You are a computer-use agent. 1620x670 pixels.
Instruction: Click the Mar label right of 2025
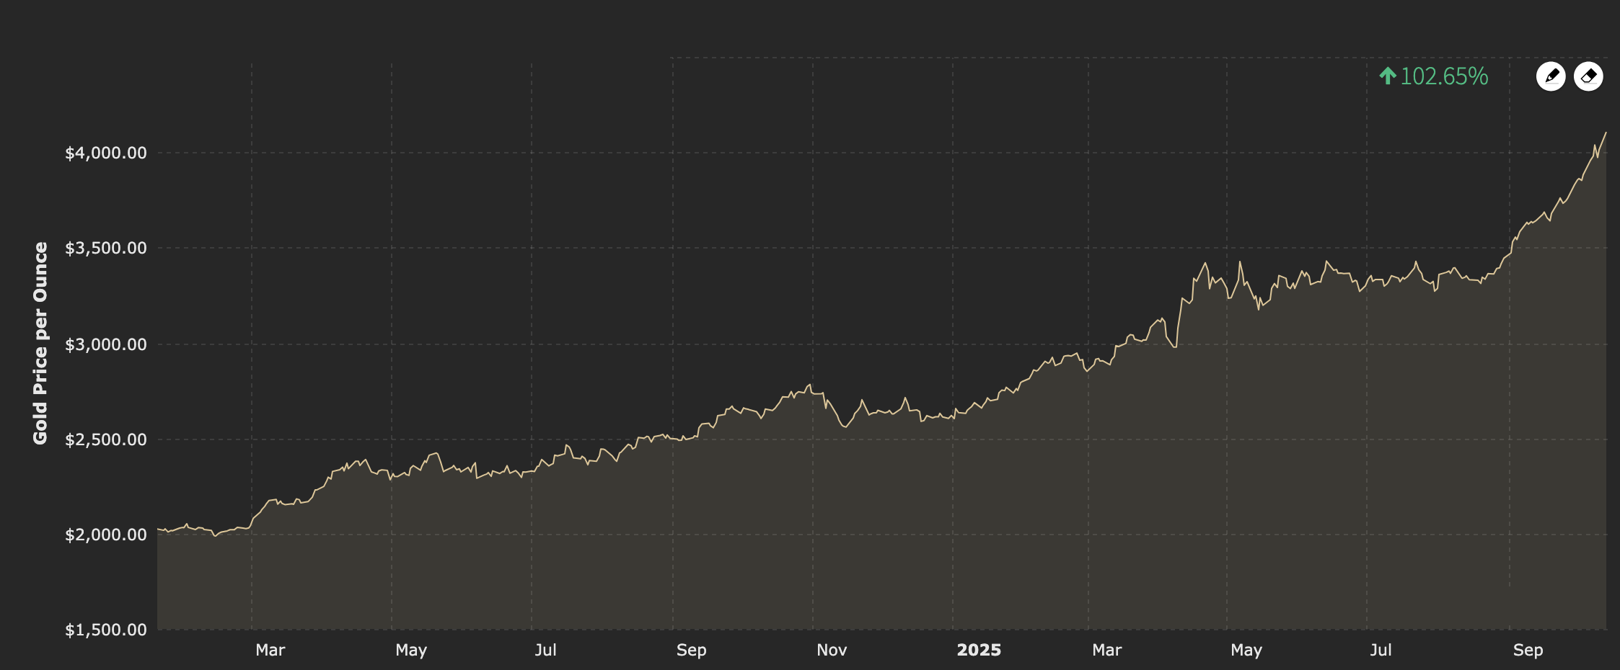[x=1107, y=650]
